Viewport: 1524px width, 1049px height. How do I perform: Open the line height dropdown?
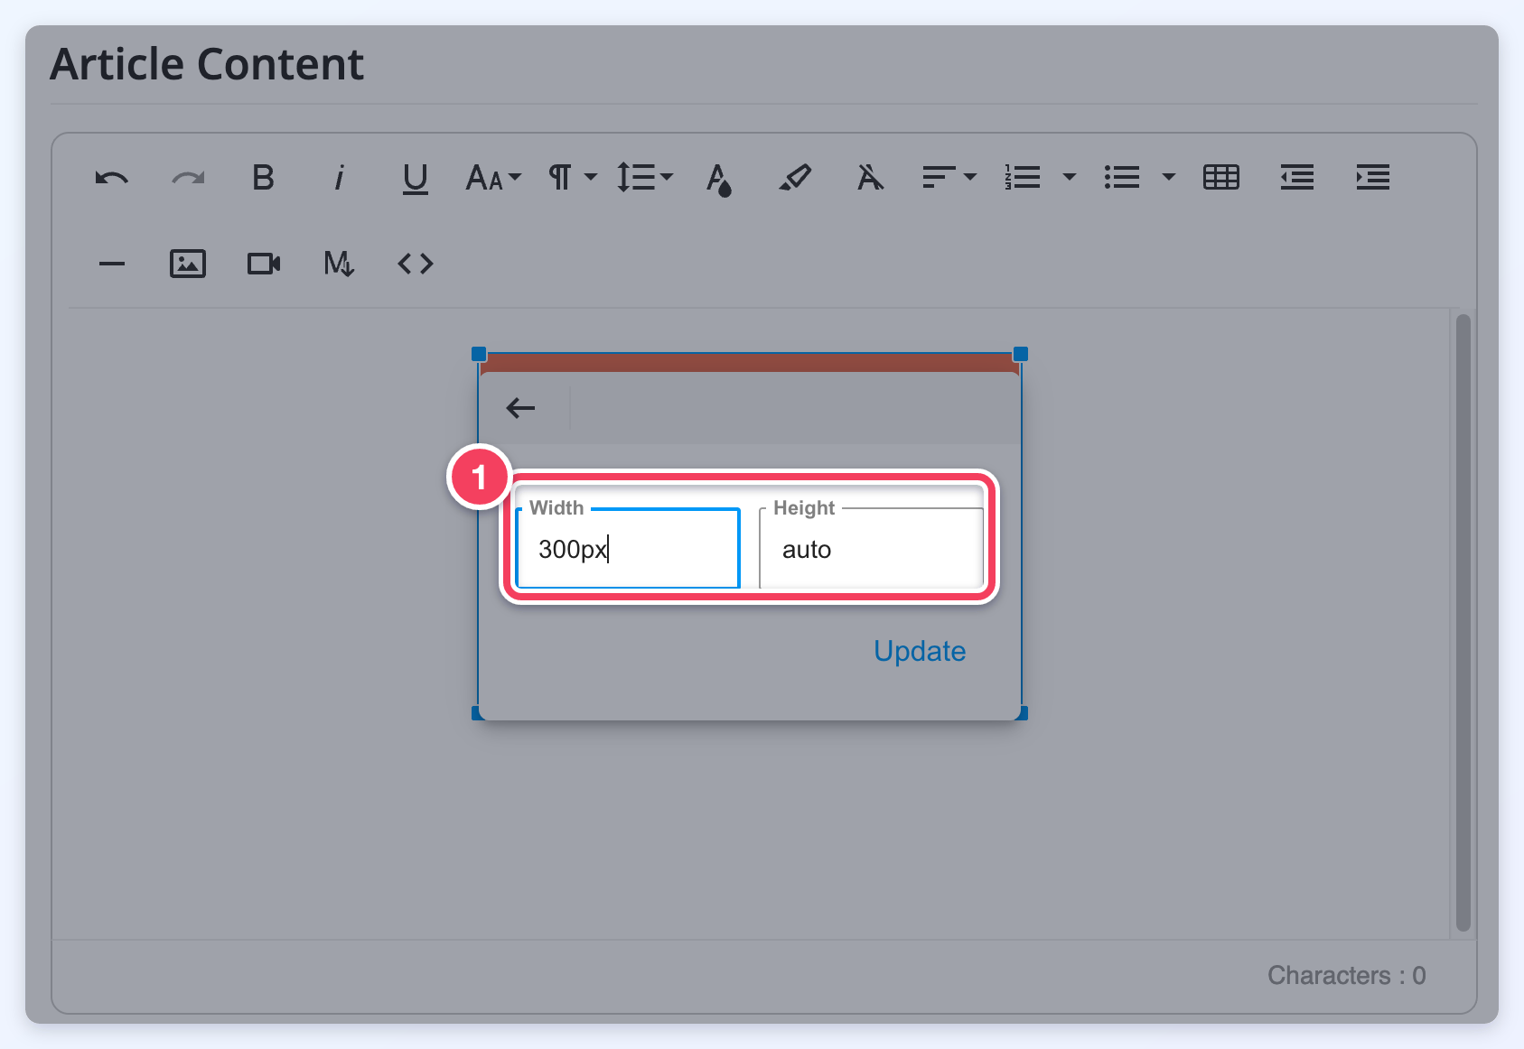pyautogui.click(x=644, y=178)
